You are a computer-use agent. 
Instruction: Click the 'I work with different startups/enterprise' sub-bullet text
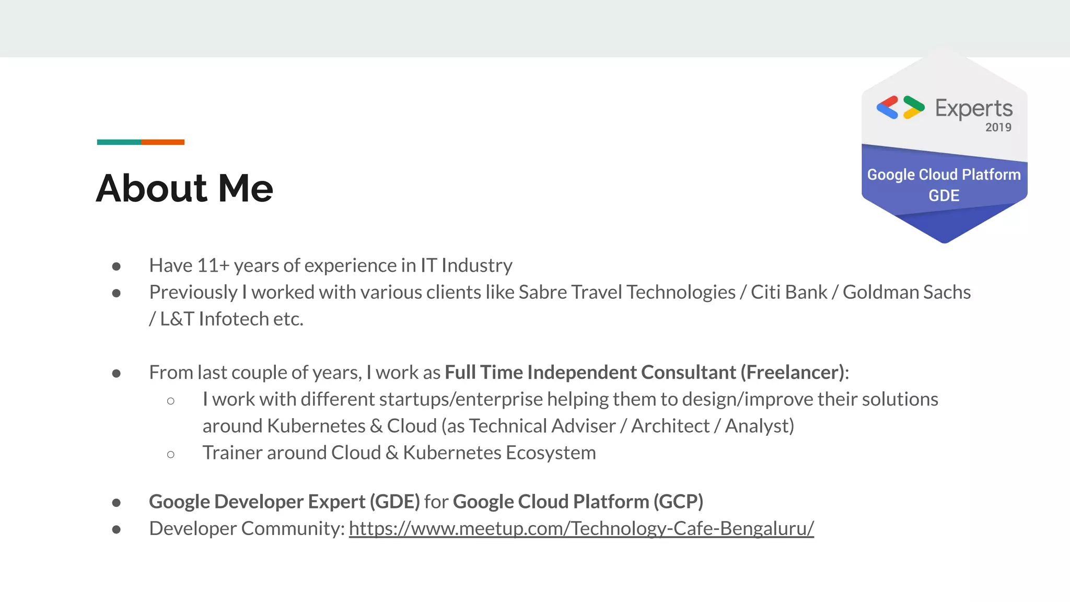tap(571, 399)
